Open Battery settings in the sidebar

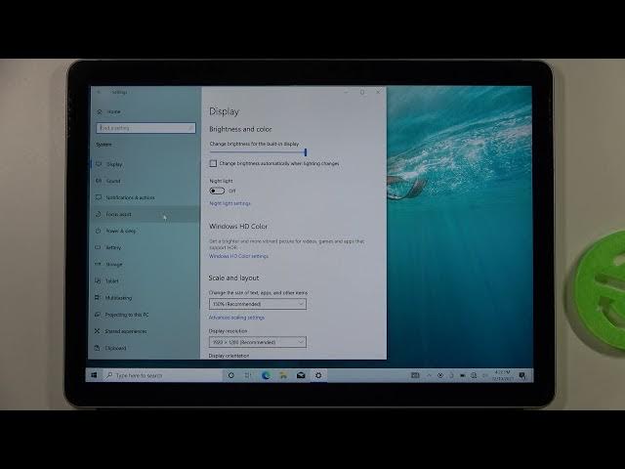(146, 247)
